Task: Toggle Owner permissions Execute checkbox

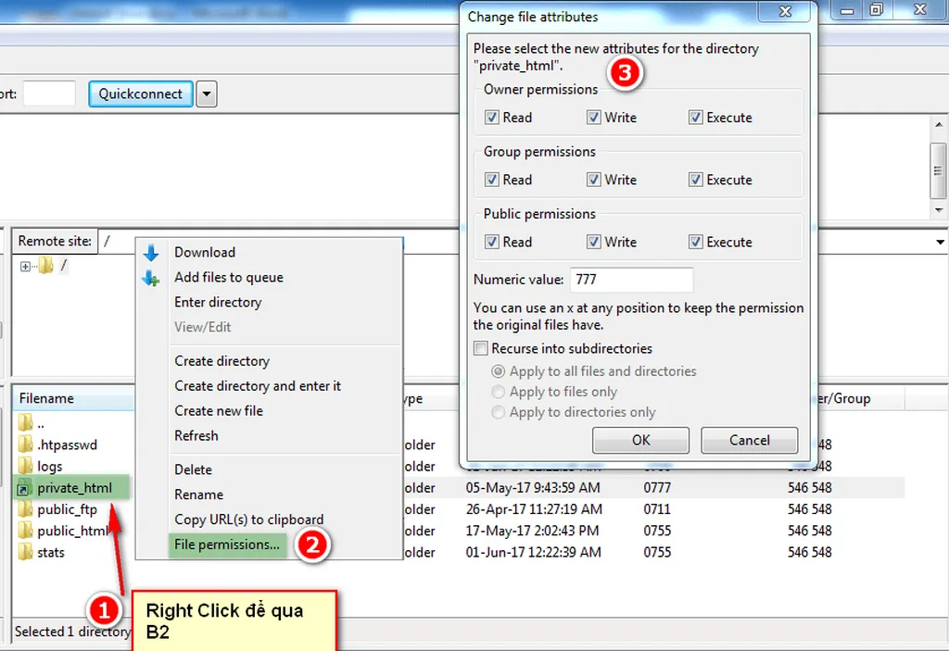Action: [x=695, y=118]
